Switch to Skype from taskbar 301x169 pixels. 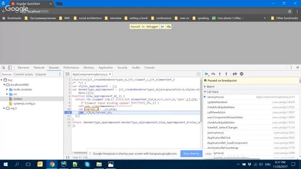click(87, 164)
